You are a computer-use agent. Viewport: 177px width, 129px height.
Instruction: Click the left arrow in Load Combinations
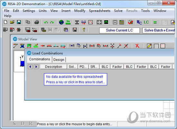(x=30, y=67)
